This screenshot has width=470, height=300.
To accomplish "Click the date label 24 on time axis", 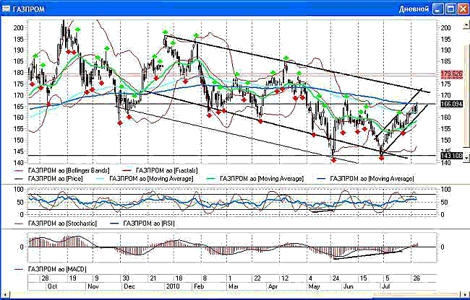I will [336, 278].
